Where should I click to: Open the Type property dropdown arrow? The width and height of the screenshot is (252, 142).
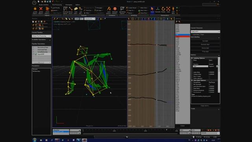[x=217, y=66]
